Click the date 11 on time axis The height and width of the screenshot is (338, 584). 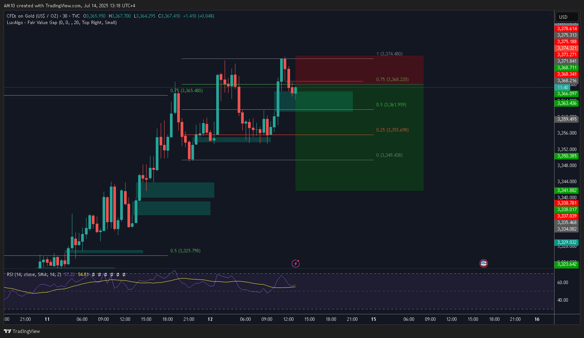point(47,320)
